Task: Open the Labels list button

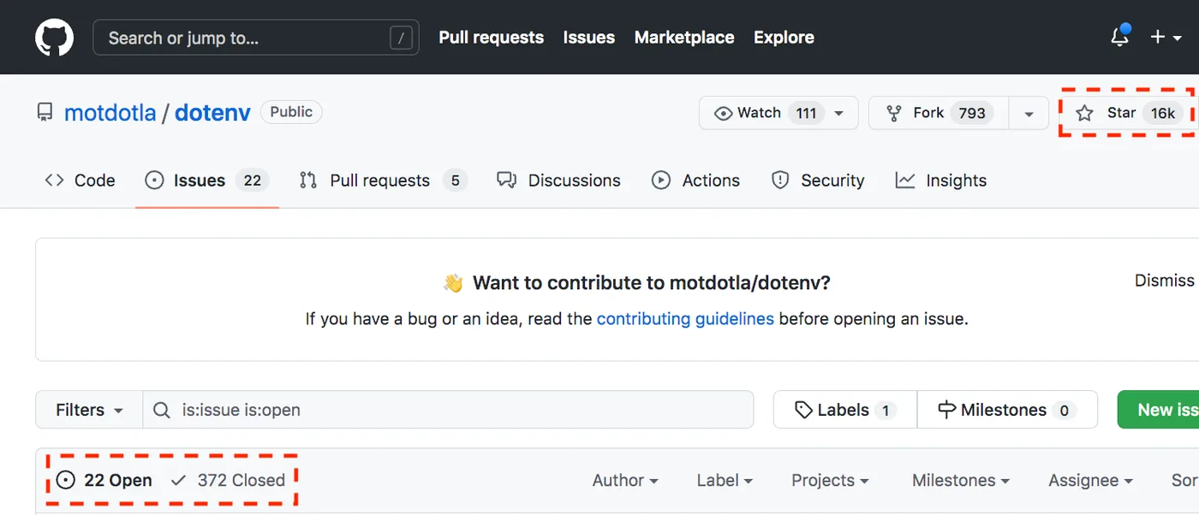Action: pyautogui.click(x=845, y=410)
